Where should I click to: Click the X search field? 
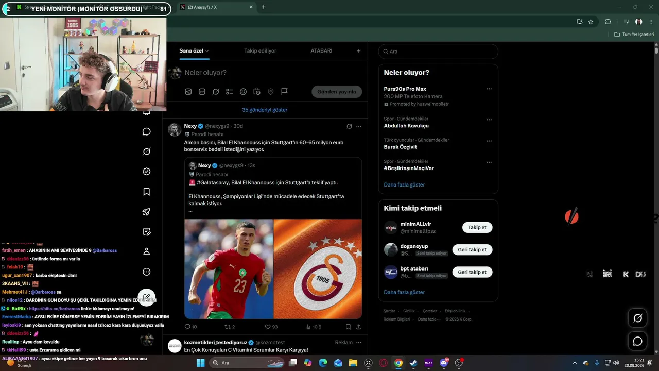pyautogui.click(x=438, y=52)
